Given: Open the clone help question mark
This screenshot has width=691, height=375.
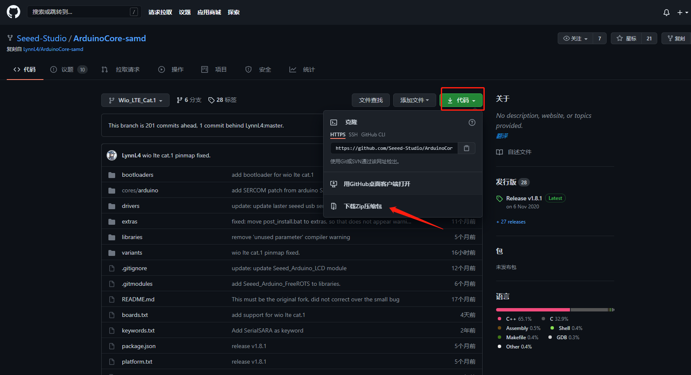Looking at the screenshot, I should (472, 122).
